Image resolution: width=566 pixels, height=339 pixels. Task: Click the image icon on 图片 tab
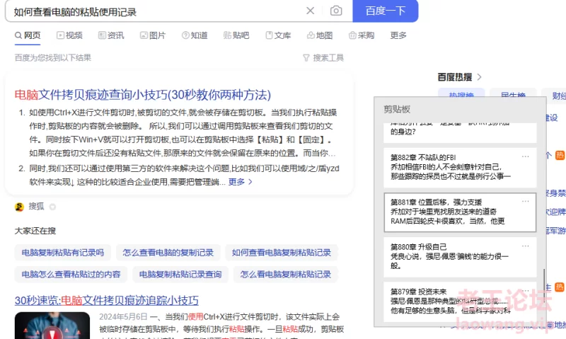(144, 35)
